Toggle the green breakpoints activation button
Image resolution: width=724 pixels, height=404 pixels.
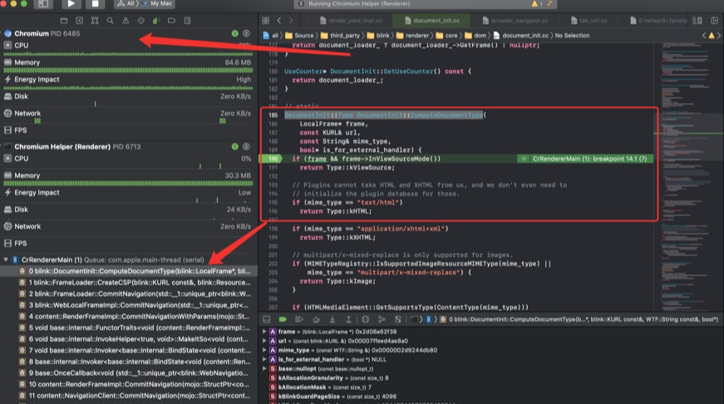[283, 319]
